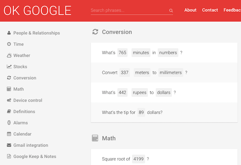This screenshot has height=165, width=241.
Task: Click the OK GOOGLE logo title
Action: click(x=37, y=10)
